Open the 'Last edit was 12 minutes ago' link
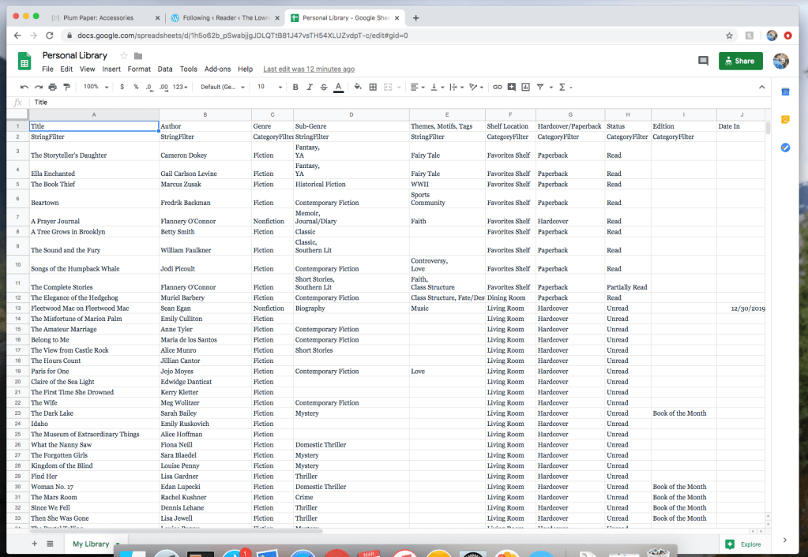The image size is (808, 557). point(309,69)
